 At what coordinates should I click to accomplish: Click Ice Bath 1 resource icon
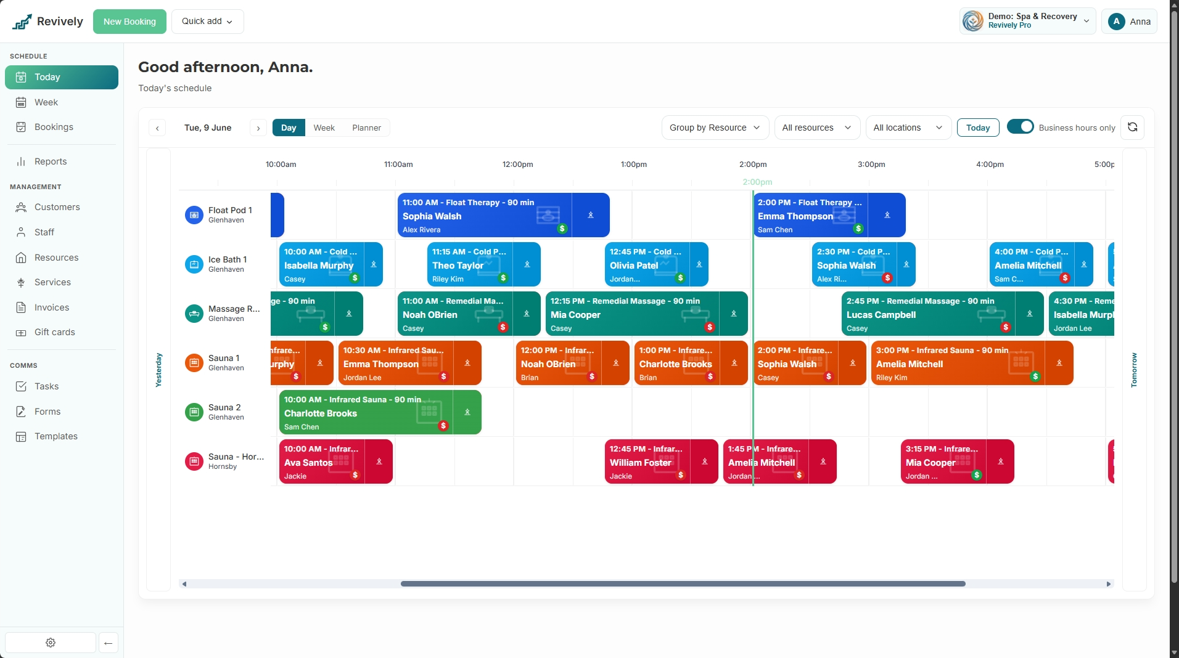pyautogui.click(x=194, y=264)
